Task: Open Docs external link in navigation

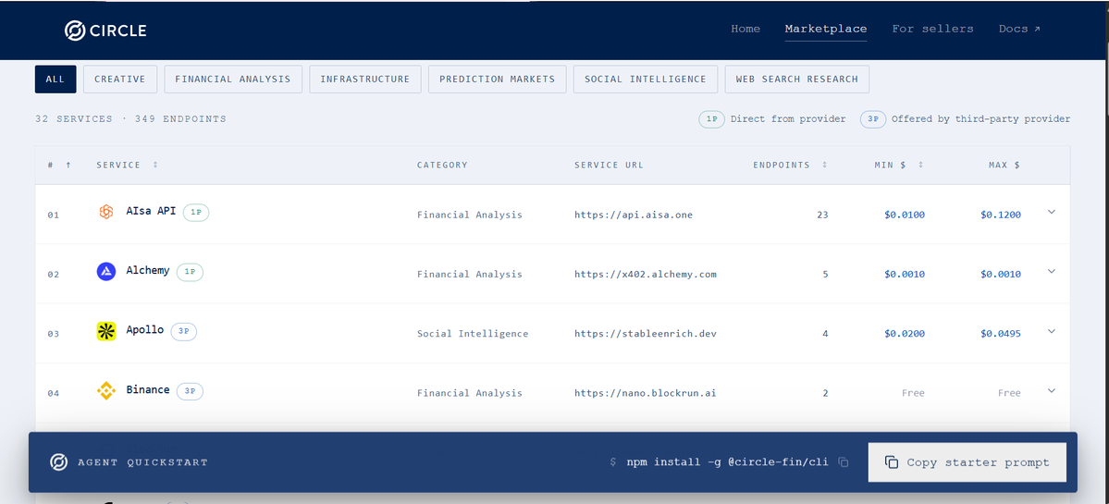Action: [x=1019, y=29]
